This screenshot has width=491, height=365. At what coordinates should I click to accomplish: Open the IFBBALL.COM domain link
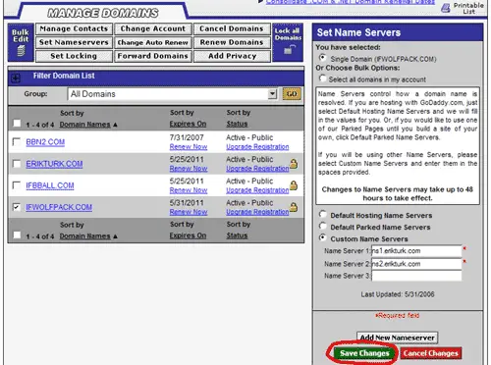point(50,185)
